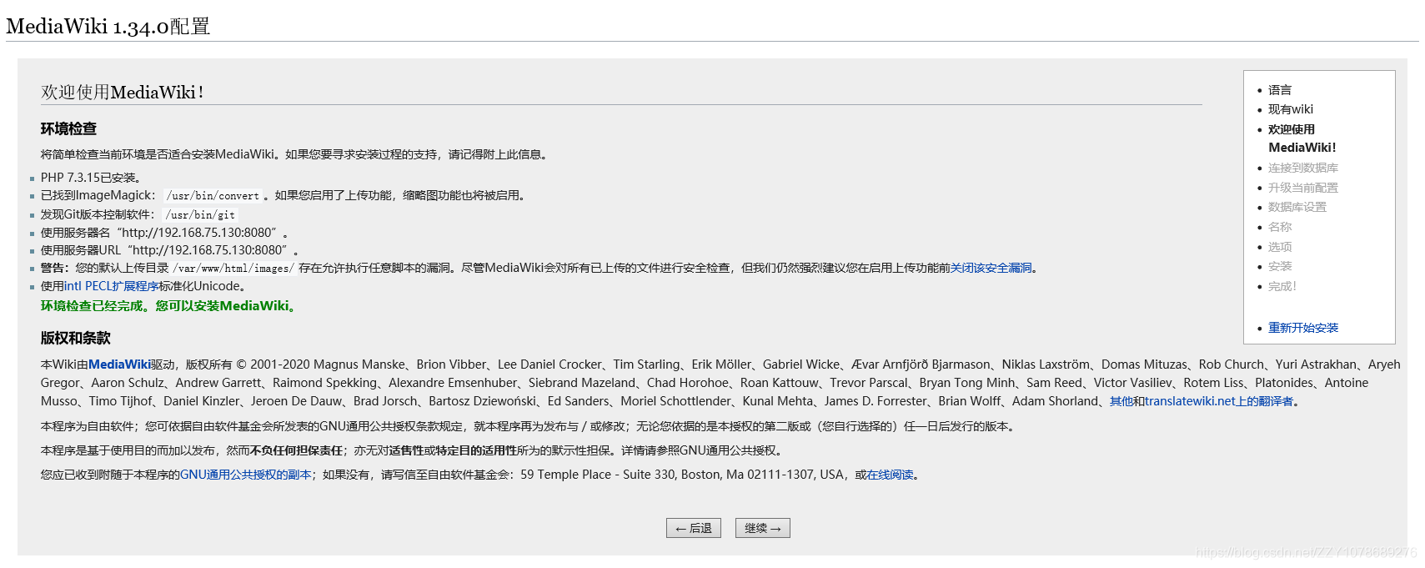The image size is (1425, 568).
Task: Click the 欢迎使用MediaWiki! main heading
Action: point(123,93)
